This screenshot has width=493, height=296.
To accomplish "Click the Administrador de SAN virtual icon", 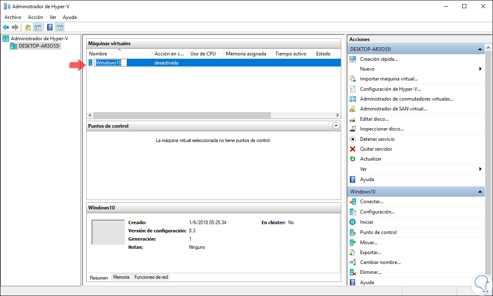I will 353,109.
